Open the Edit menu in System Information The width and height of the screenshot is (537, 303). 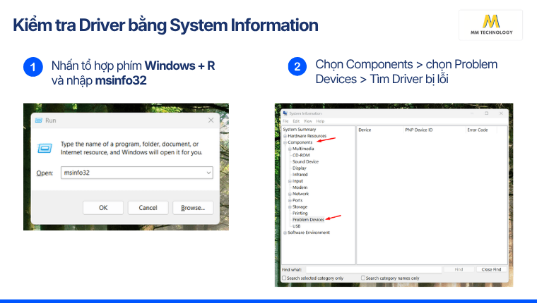pyautogui.click(x=296, y=121)
